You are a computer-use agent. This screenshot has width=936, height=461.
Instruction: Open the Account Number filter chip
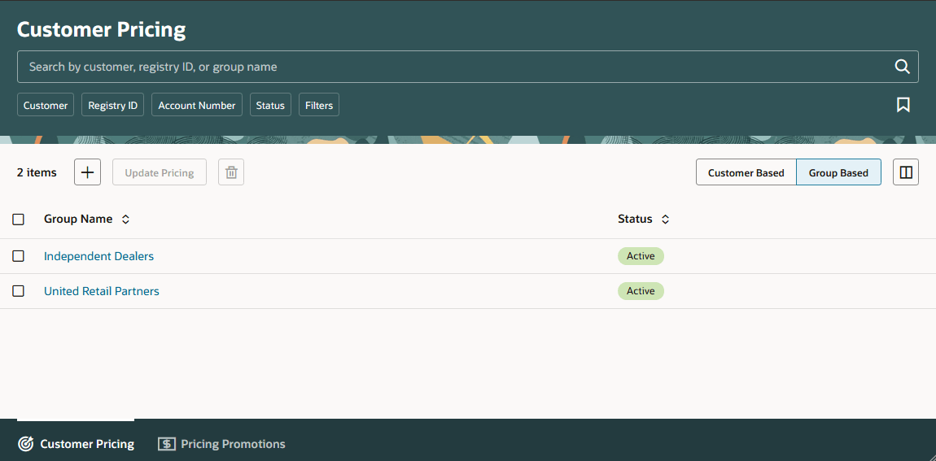197,105
